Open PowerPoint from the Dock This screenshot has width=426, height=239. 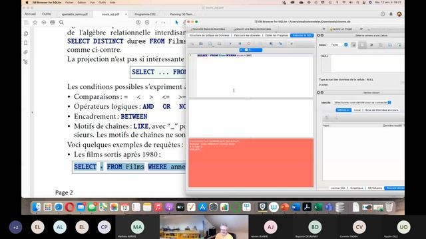[x=284, y=207]
